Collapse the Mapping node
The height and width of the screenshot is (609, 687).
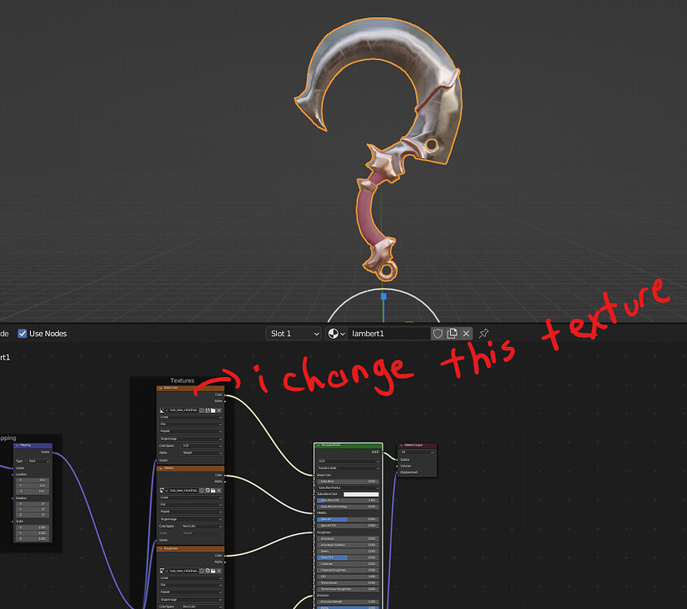click(18, 445)
